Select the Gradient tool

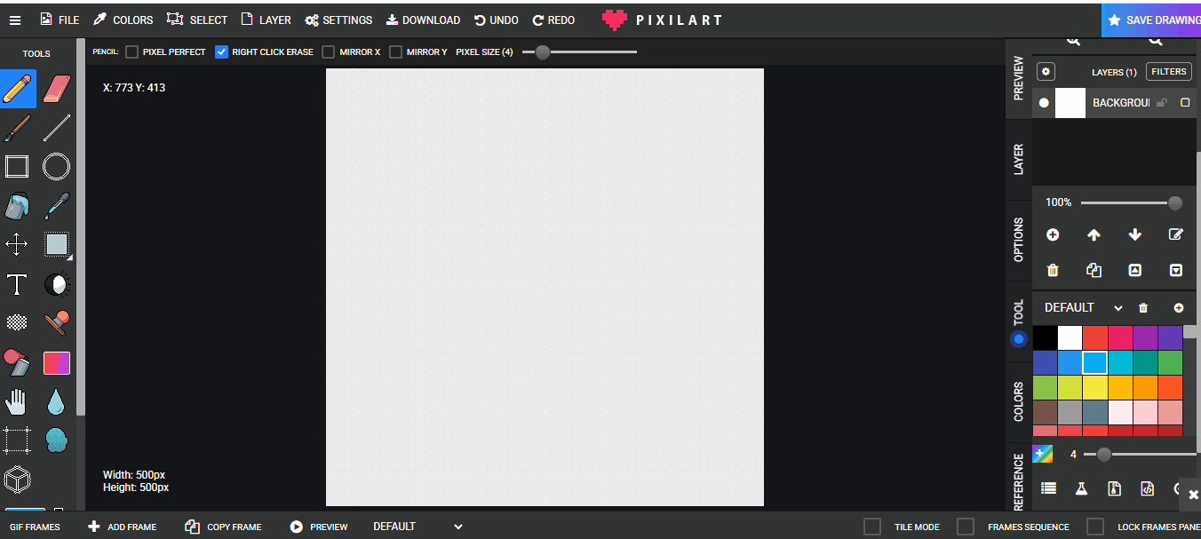pos(56,363)
